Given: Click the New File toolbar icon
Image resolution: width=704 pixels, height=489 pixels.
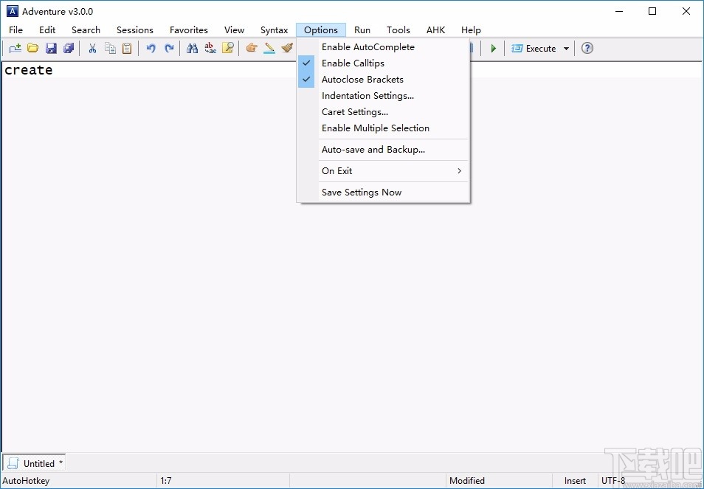Looking at the screenshot, I should pos(15,48).
